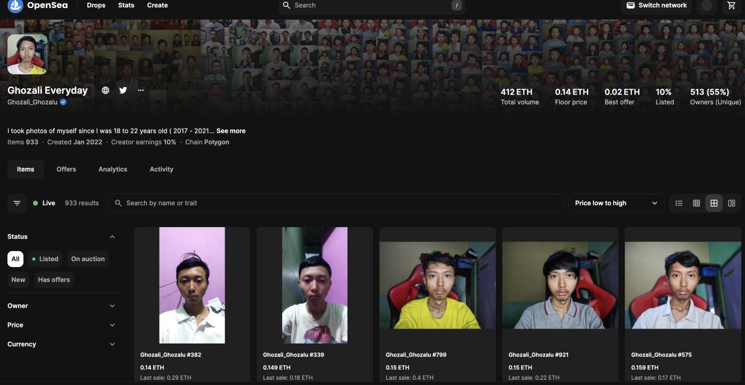Select the mosaic layout view icon
Screen dimensions: 745x385
[x=732, y=203]
